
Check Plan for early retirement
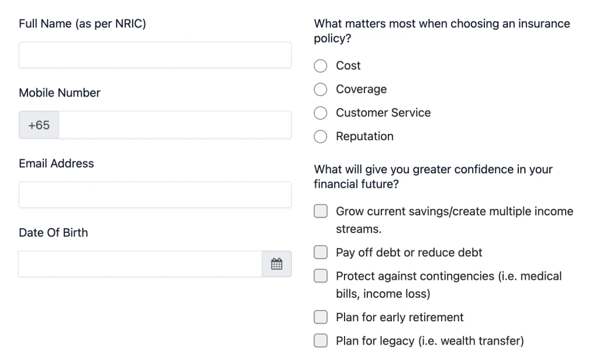pos(321,317)
